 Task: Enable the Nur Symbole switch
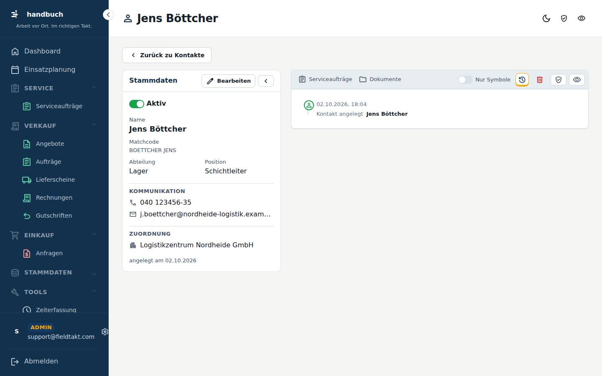(x=465, y=80)
